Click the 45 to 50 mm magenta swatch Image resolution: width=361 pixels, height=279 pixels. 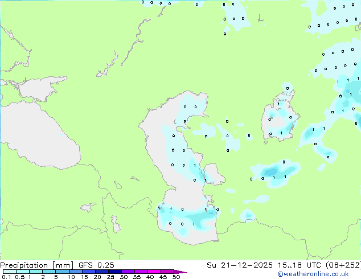coord(167,272)
